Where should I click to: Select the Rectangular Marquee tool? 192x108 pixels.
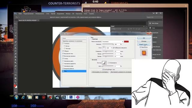(x=16, y=27)
